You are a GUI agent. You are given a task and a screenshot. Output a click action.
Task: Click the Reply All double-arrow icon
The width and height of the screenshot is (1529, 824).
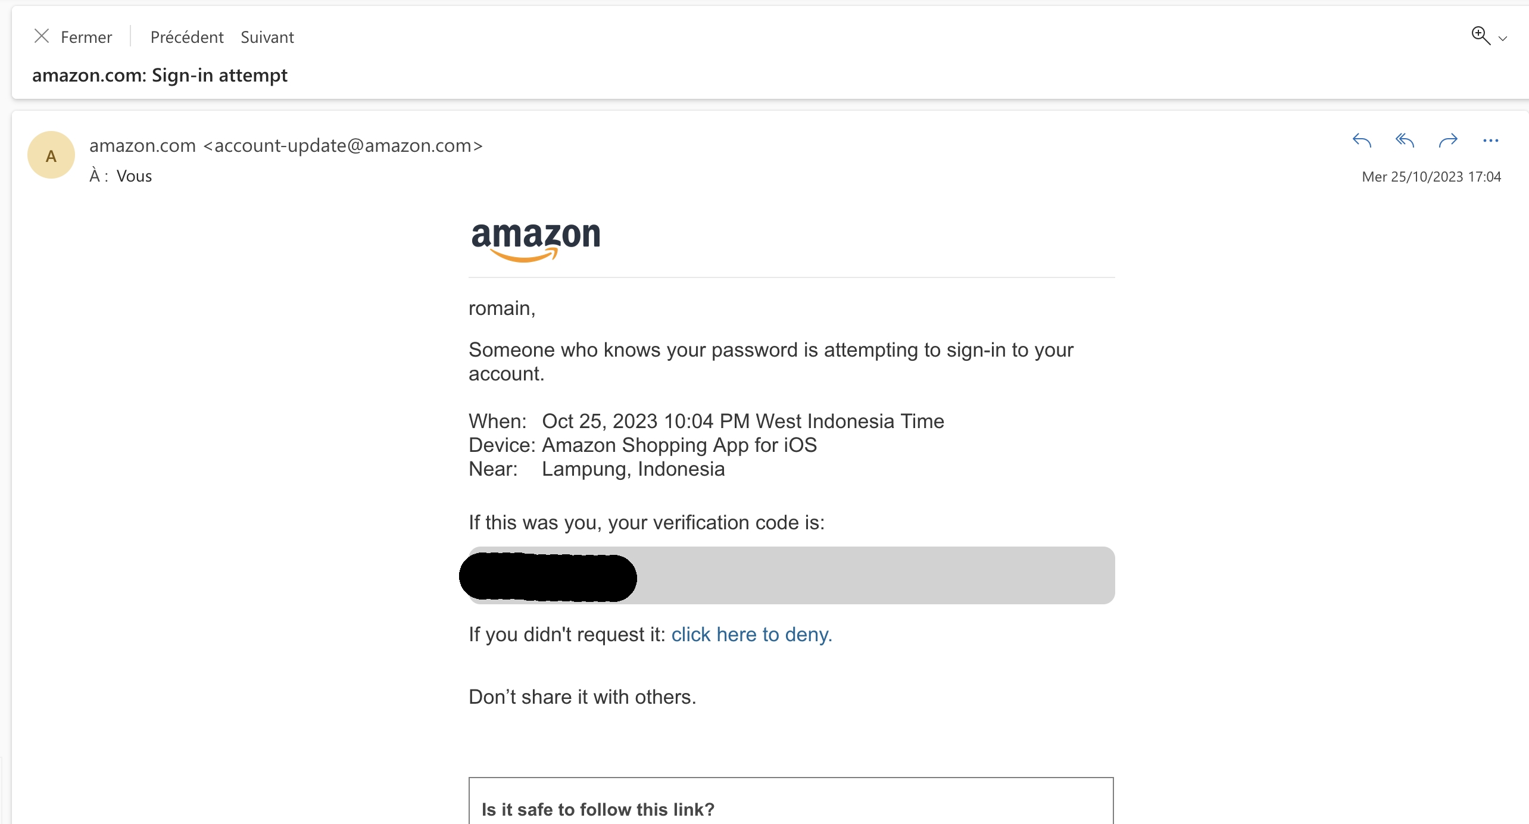(x=1405, y=141)
